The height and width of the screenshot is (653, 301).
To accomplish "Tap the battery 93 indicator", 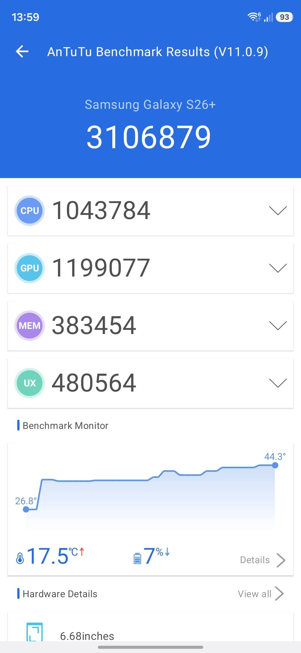I will tap(284, 17).
